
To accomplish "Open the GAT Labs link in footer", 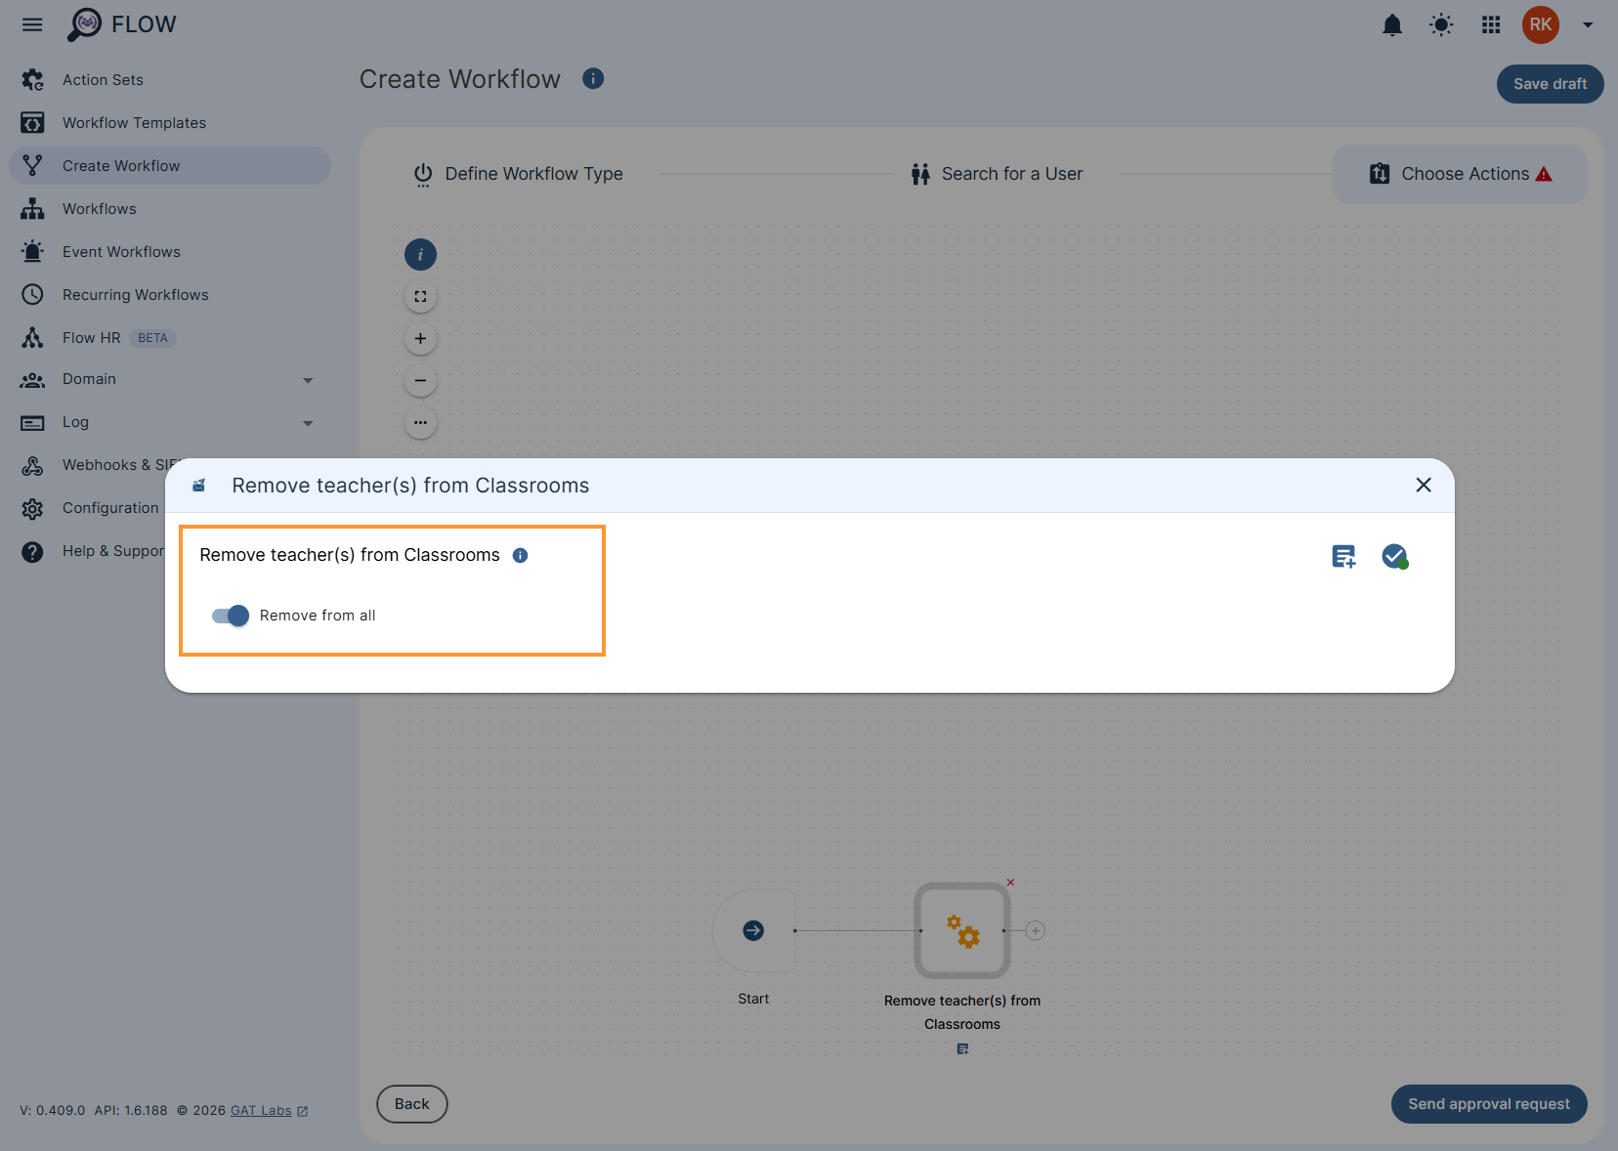I will tap(260, 1110).
